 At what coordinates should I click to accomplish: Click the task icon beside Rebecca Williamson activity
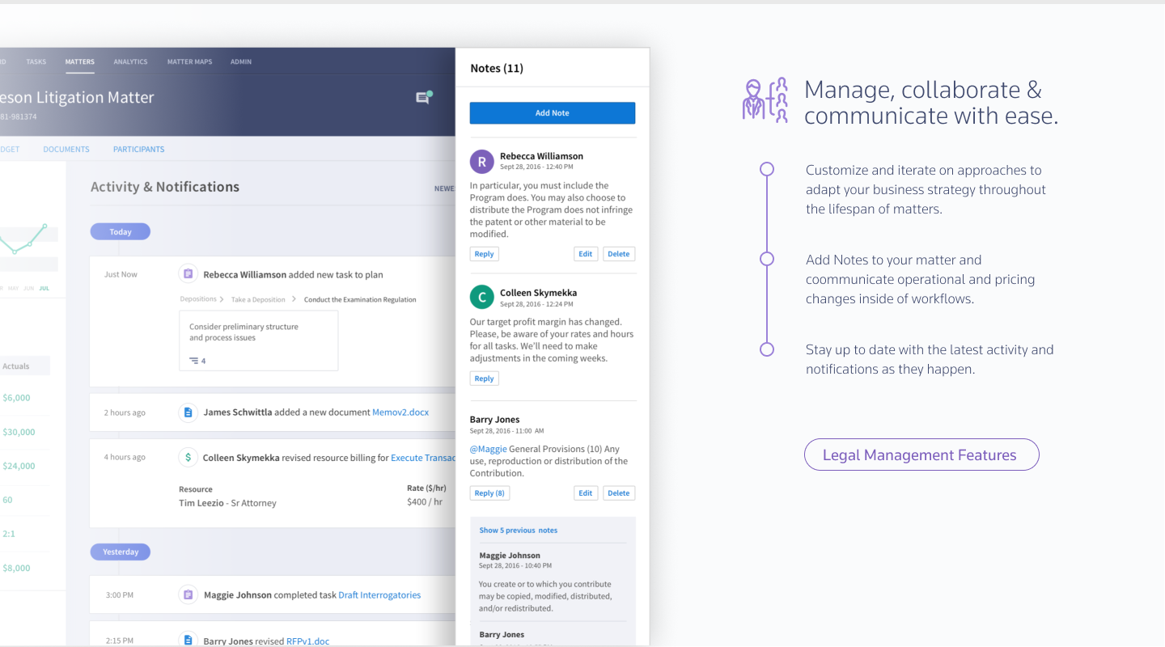188,274
